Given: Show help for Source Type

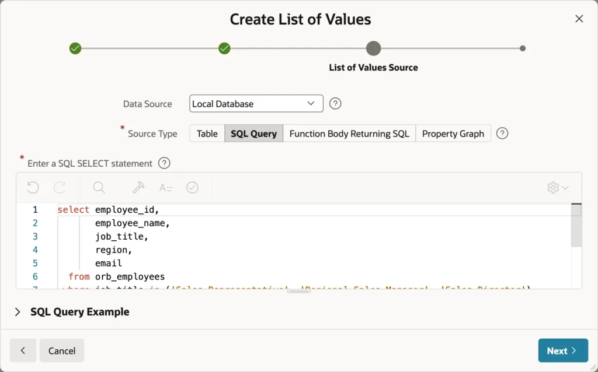Looking at the screenshot, I should [502, 134].
